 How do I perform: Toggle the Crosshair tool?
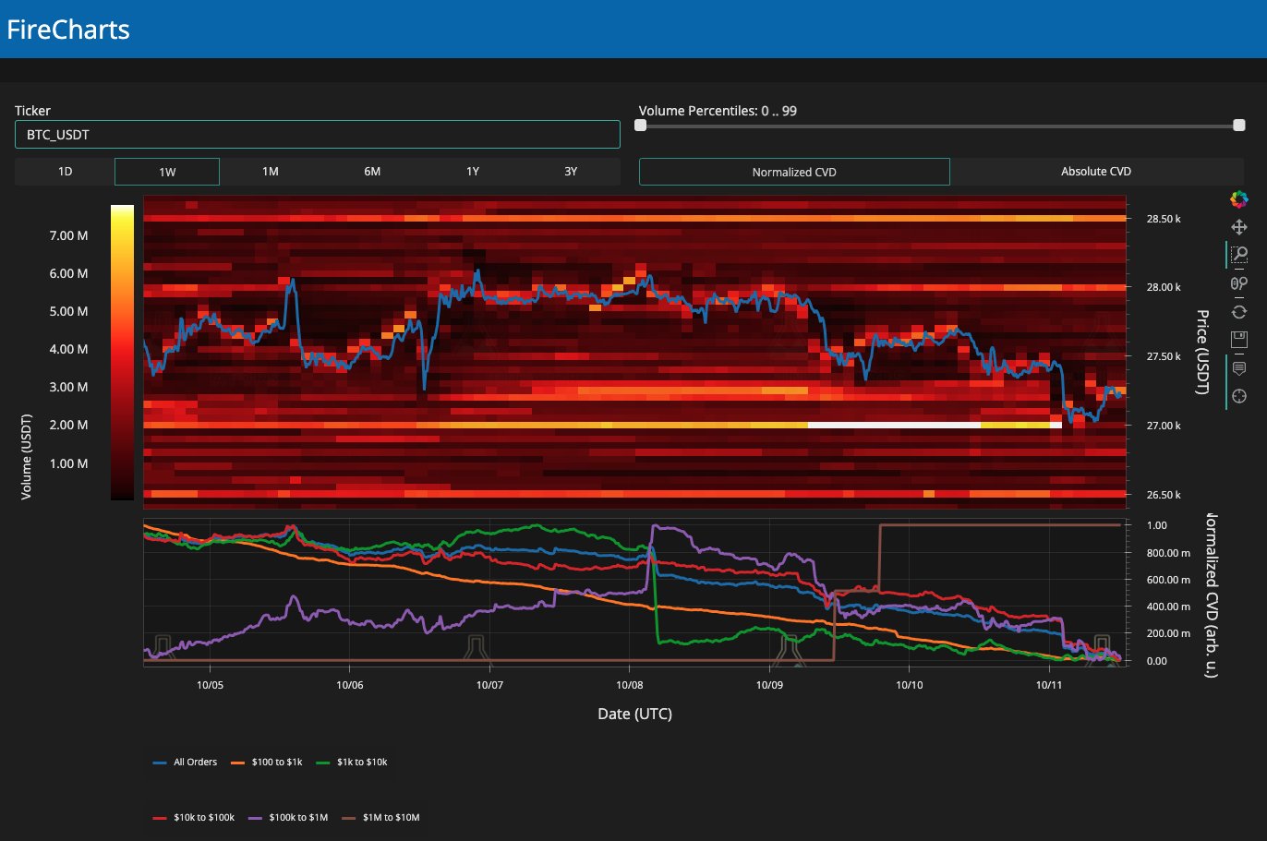tap(1239, 396)
